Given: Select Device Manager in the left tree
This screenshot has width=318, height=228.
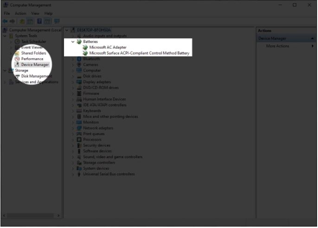Looking at the screenshot, I should point(35,65).
